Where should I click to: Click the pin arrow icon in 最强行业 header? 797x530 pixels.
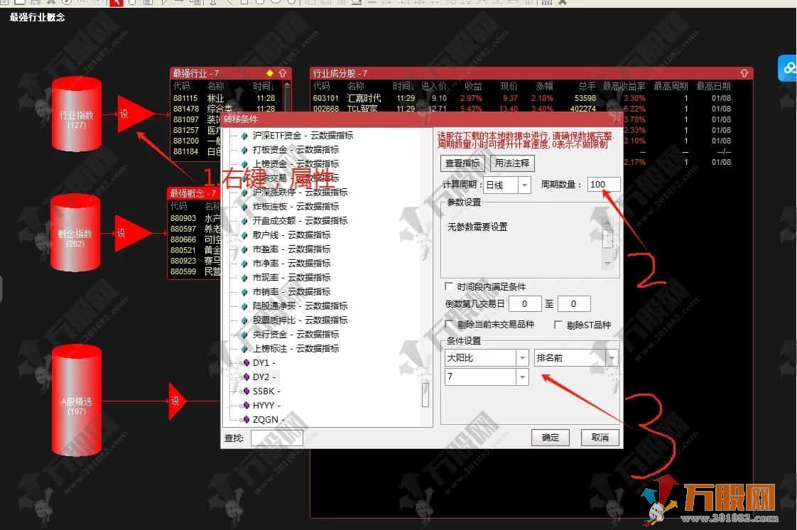pos(283,73)
